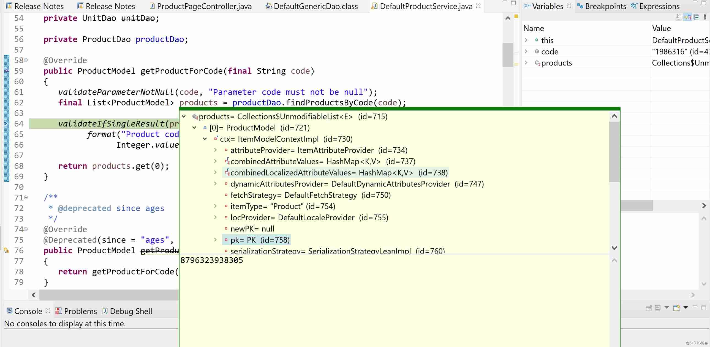
Task: Select newPK= null row
Action: pos(252,229)
